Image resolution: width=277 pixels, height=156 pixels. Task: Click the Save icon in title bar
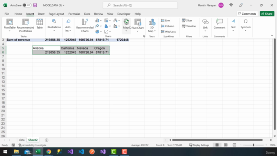(35, 5)
